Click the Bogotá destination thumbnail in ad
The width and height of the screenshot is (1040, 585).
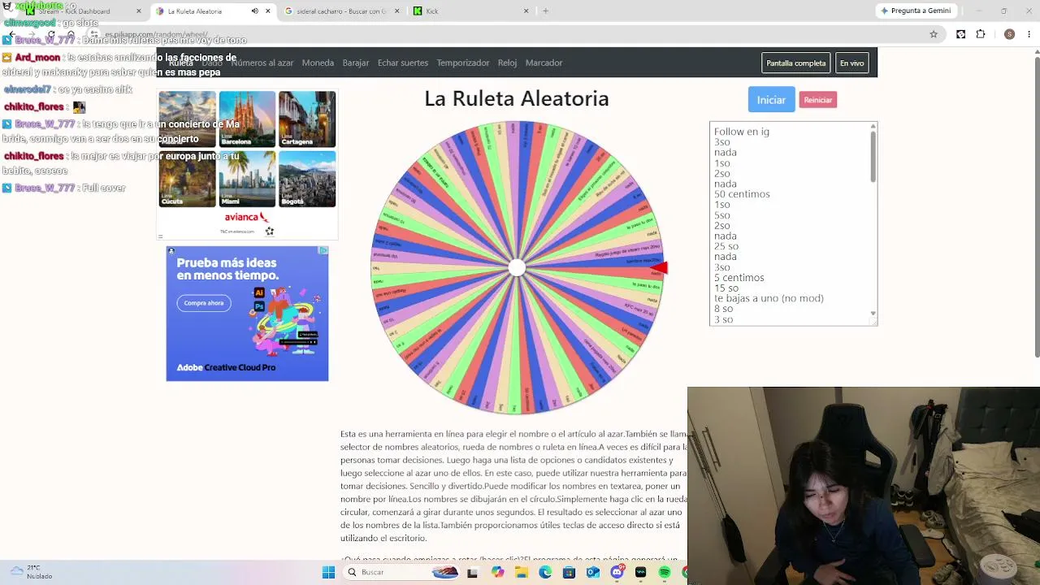[x=306, y=179]
